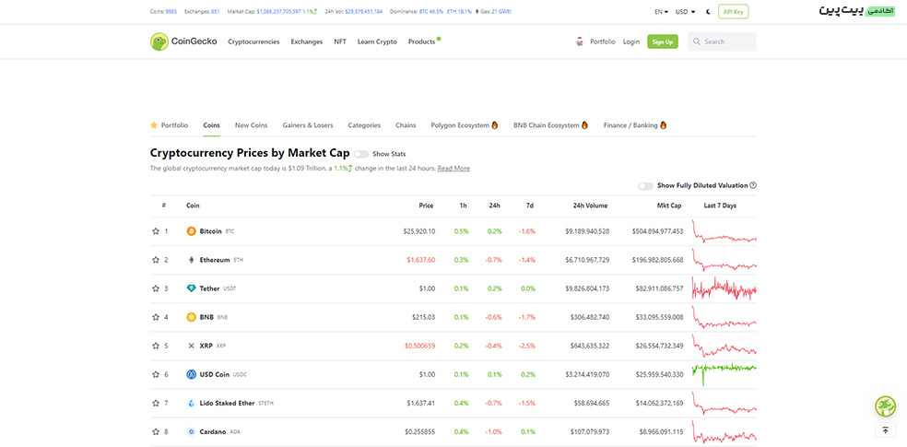The height and width of the screenshot is (447, 907).
Task: Click the Coins count 9985 link
Action: coord(171,12)
